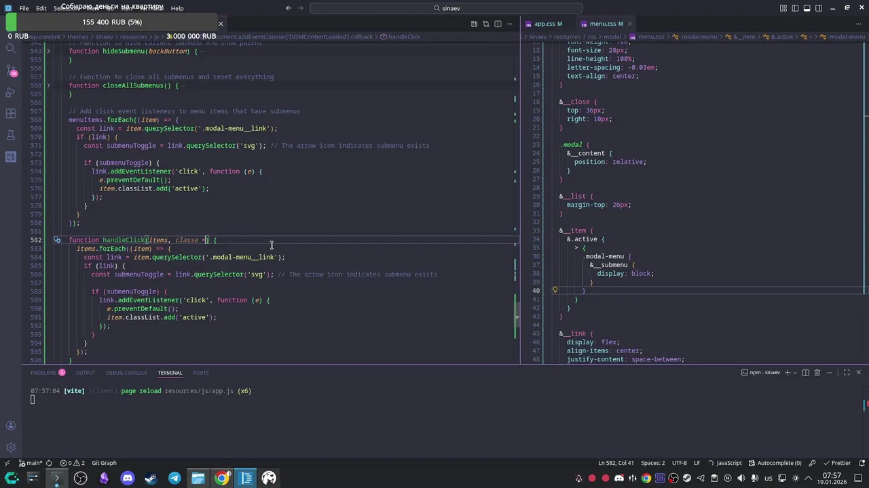
Task: Open Google Chrome from the taskbar
Action: (x=222, y=478)
